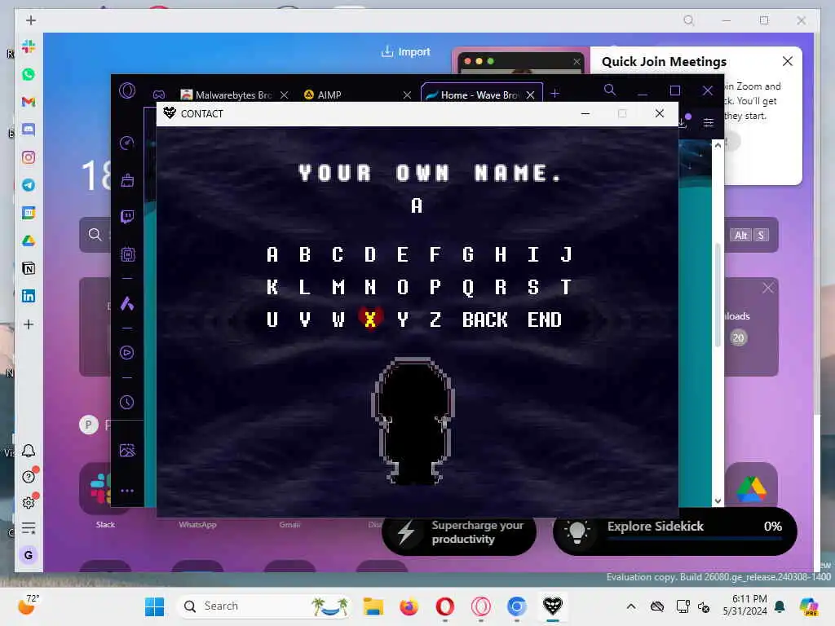Select letter Q in the name grid

[468, 287]
